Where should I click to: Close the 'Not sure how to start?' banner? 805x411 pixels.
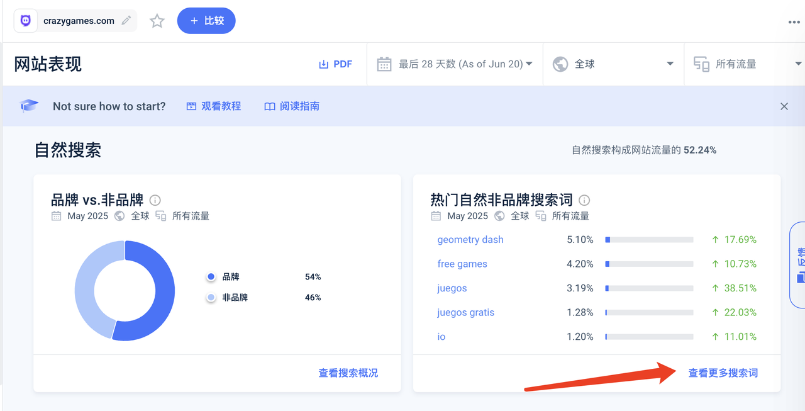tap(784, 106)
